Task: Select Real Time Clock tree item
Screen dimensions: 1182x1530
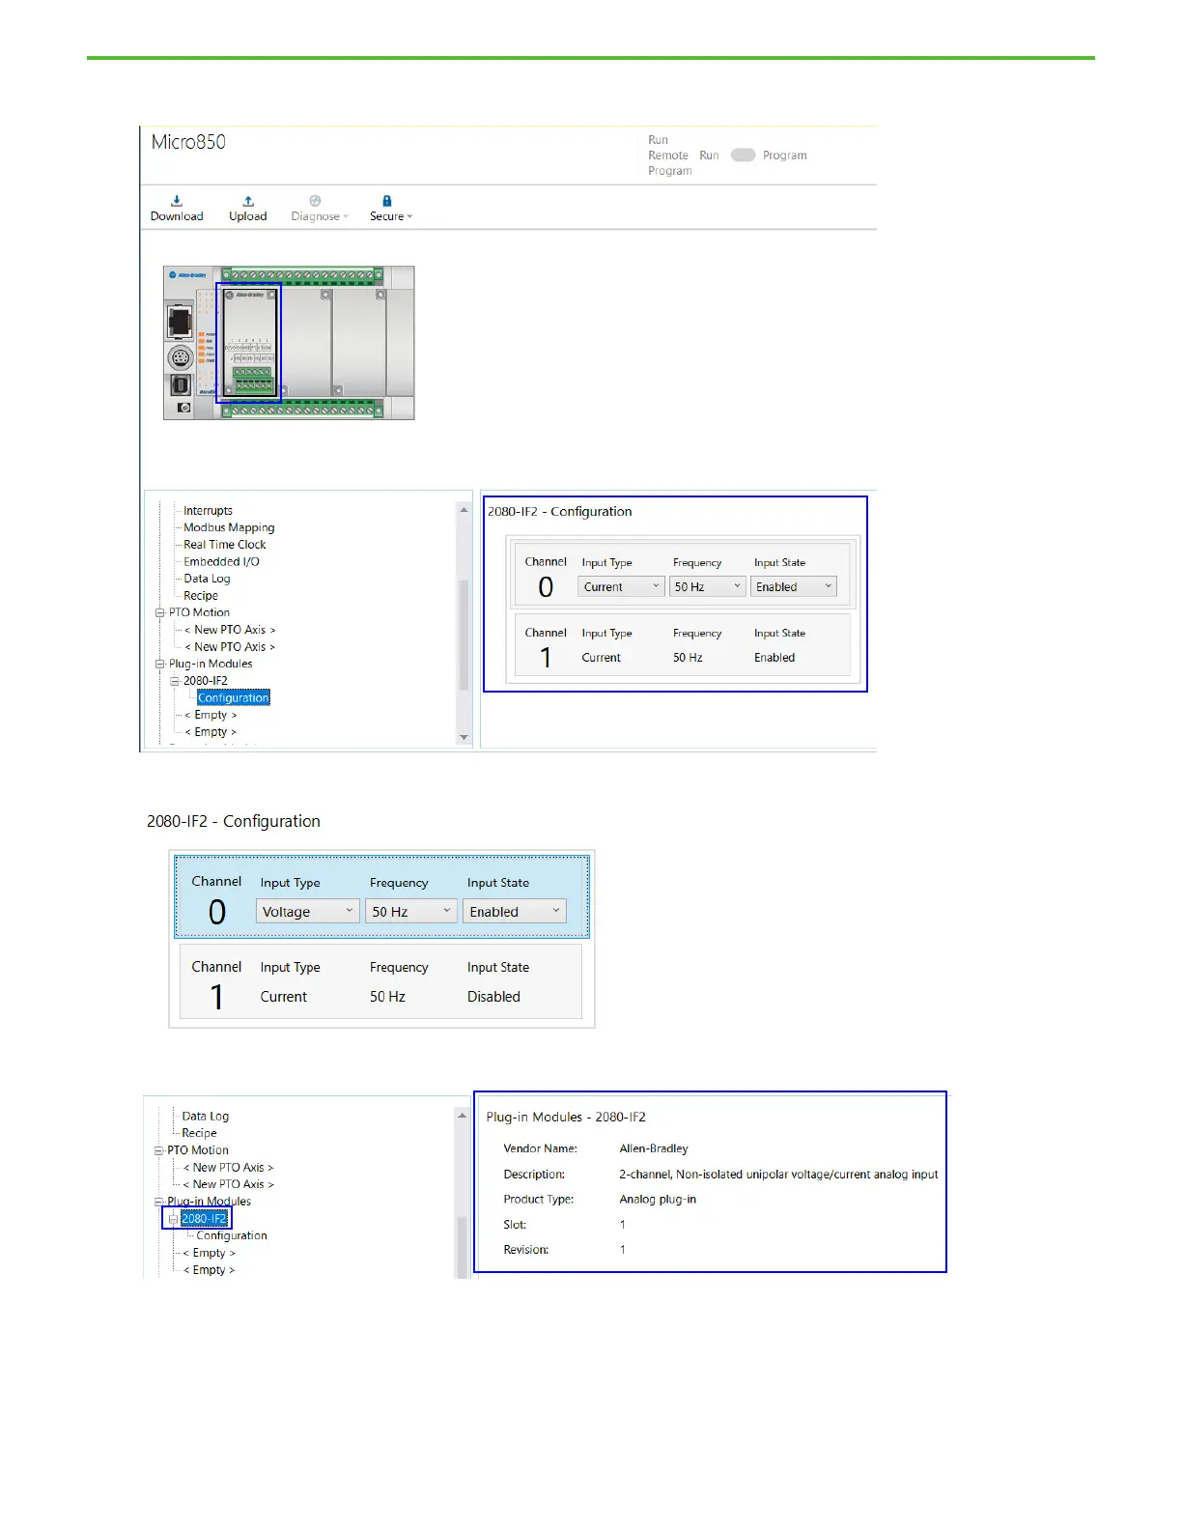Action: 224,545
